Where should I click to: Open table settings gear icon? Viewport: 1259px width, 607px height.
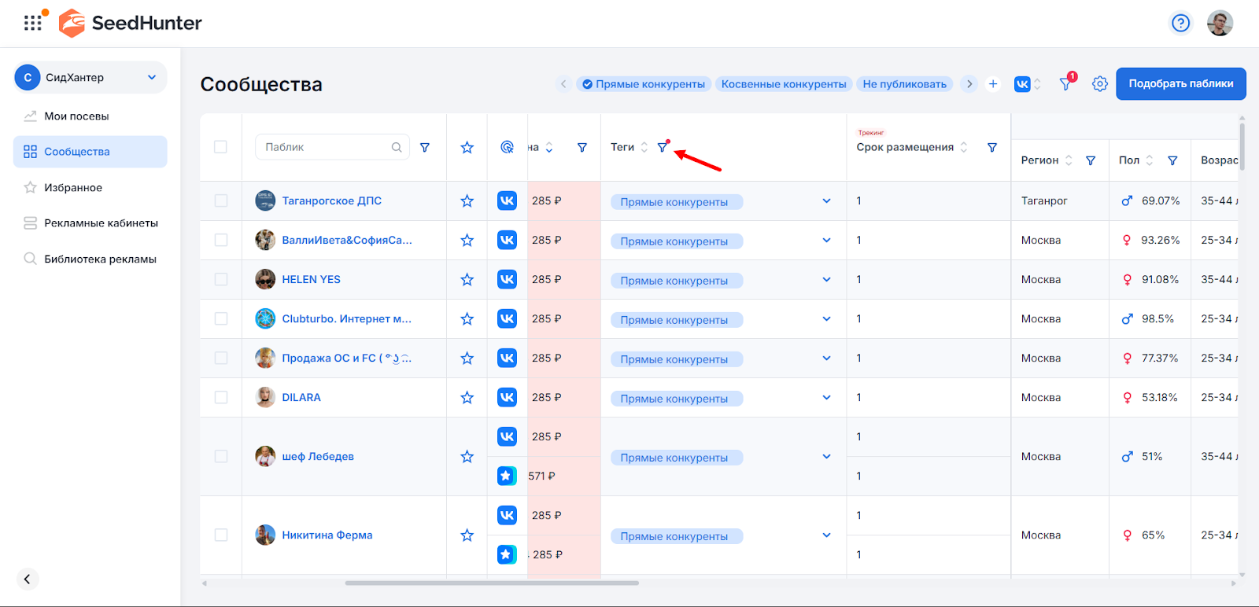pyautogui.click(x=1099, y=84)
